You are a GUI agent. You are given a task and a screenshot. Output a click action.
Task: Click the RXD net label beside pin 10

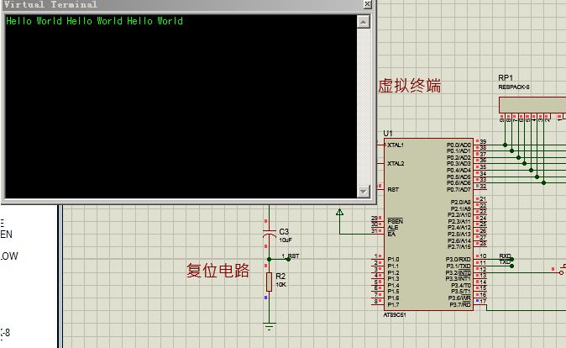click(x=505, y=256)
